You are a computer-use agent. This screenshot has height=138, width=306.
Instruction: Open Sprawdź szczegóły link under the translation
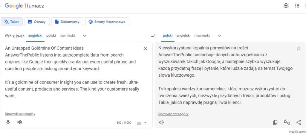click(x=173, y=114)
